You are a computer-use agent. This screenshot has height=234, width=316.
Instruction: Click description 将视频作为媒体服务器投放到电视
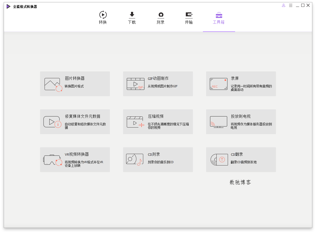point(251,126)
